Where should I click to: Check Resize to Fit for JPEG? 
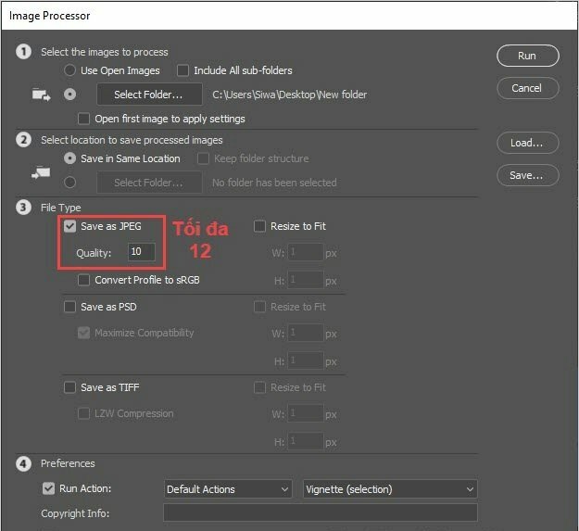click(x=259, y=226)
